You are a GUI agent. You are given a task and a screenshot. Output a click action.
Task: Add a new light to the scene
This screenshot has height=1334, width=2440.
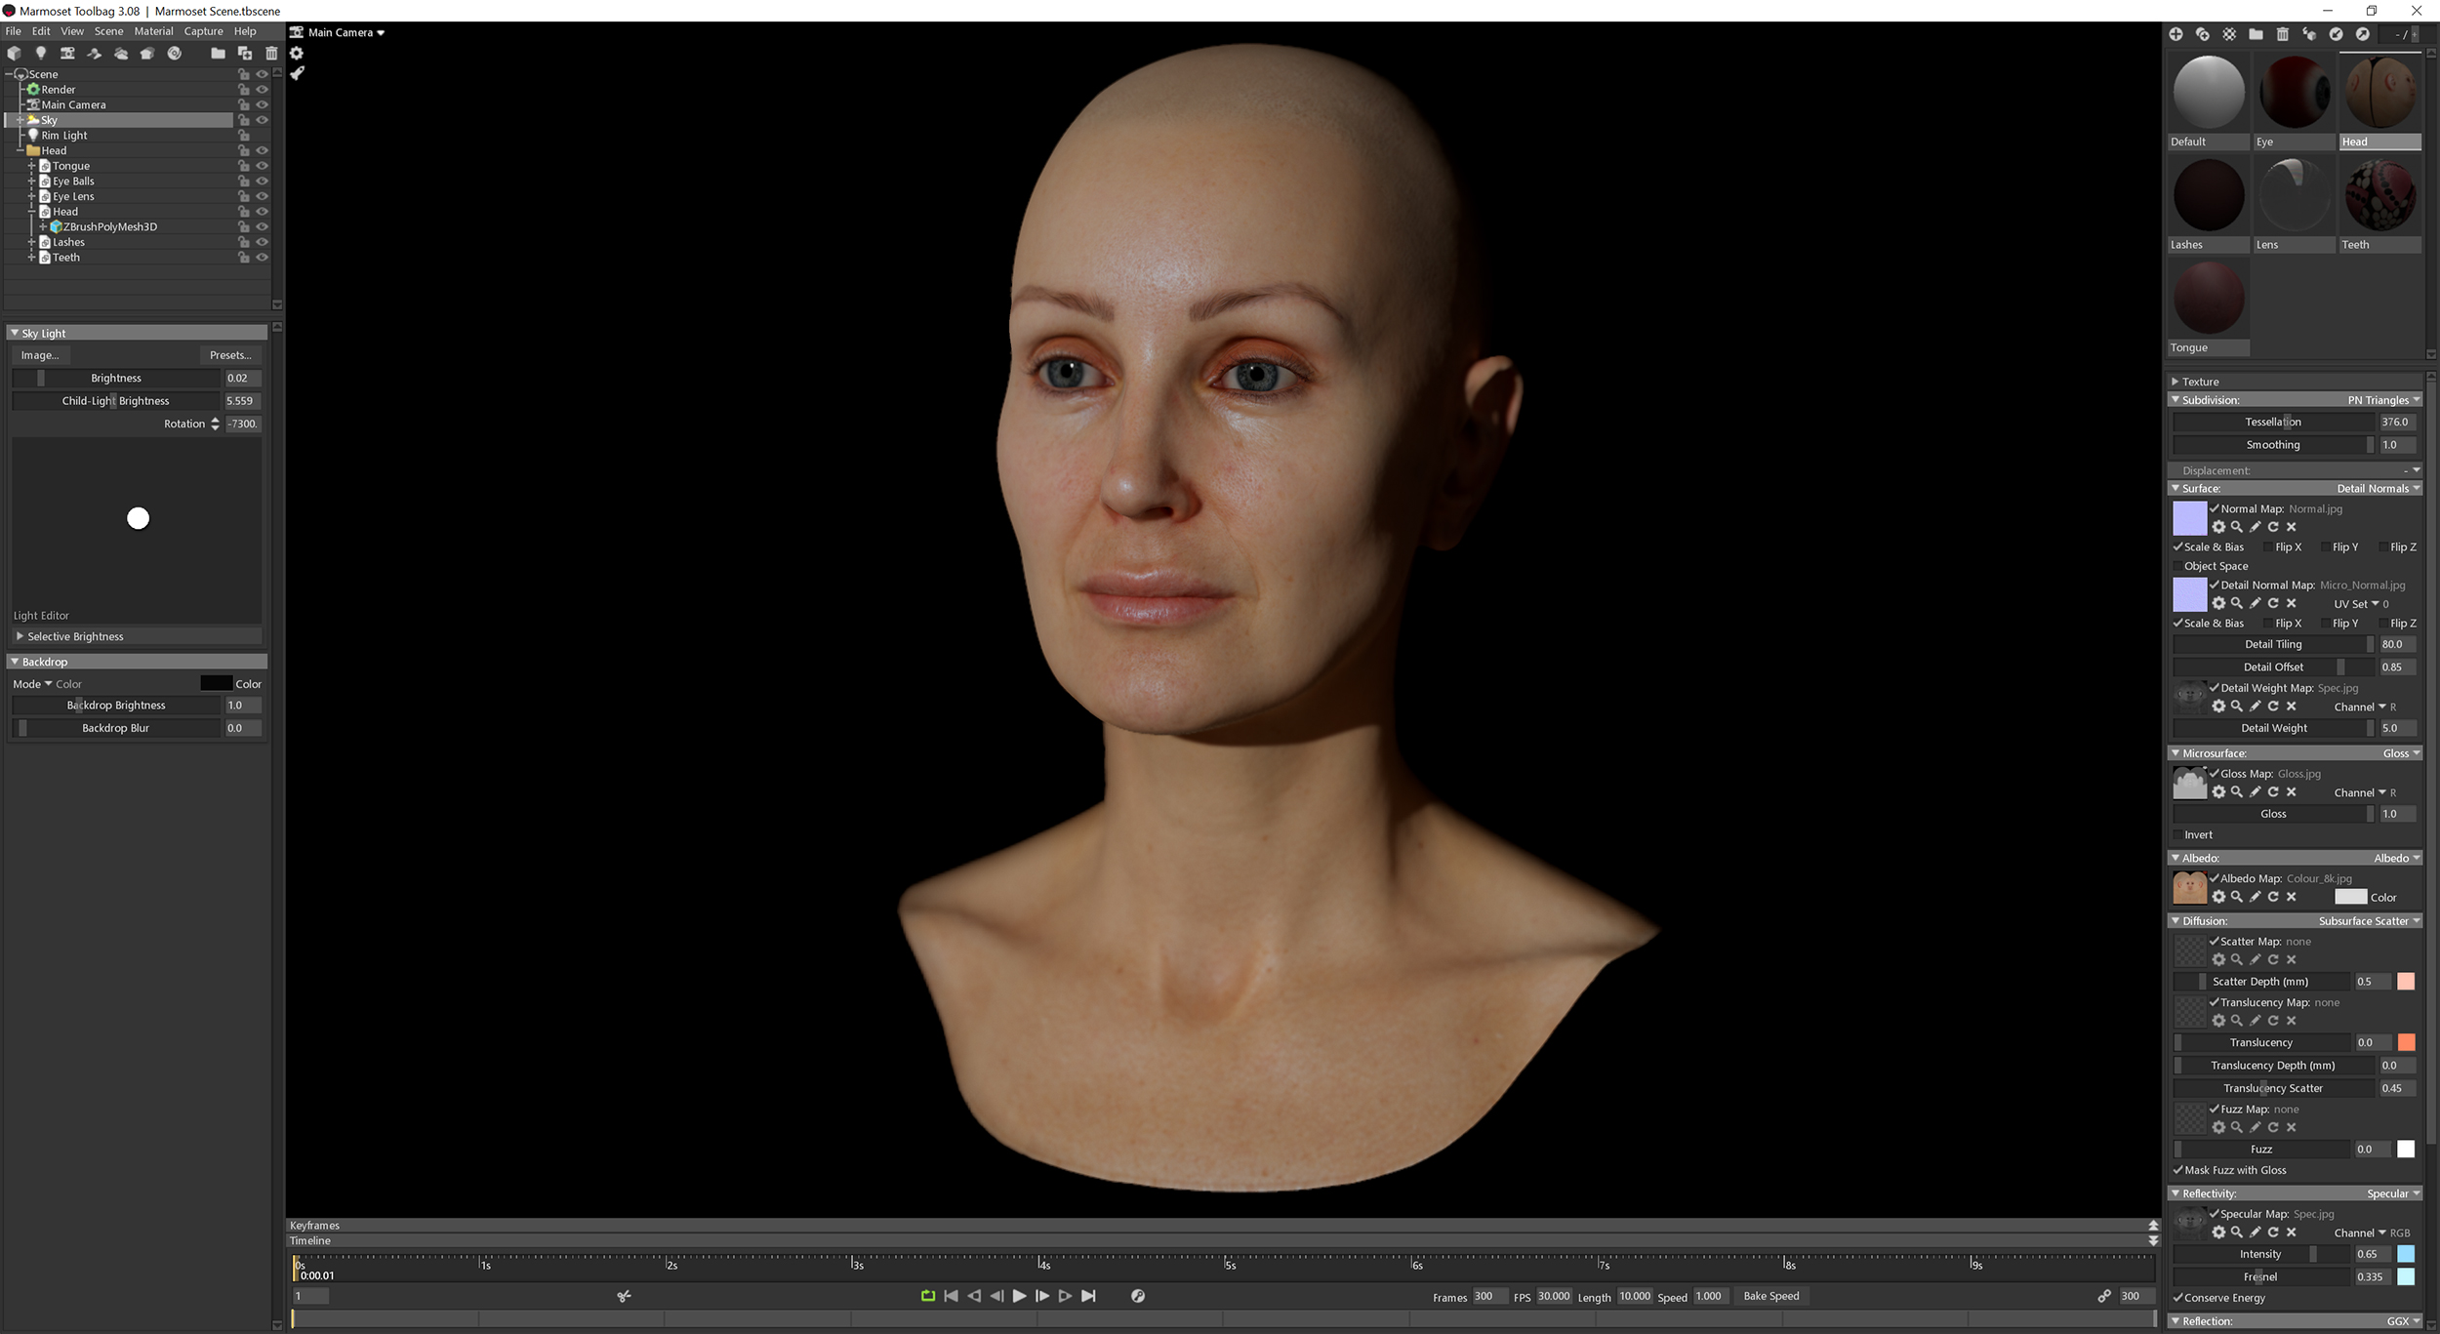pos(41,54)
